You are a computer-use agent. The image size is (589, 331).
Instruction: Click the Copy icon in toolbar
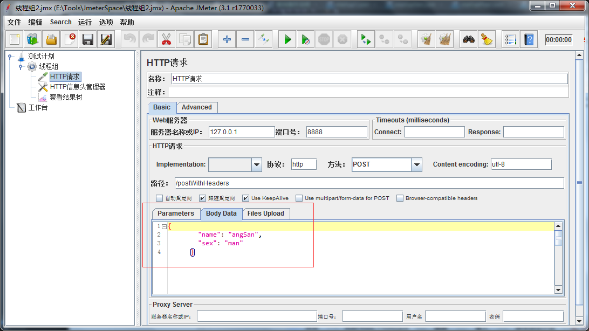(185, 39)
